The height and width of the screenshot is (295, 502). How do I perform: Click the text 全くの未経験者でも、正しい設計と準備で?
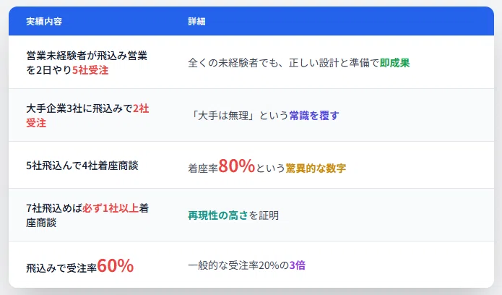(x=284, y=62)
